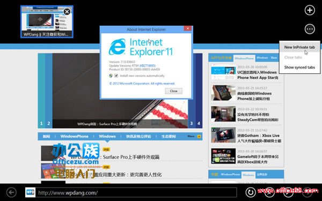
Task: Refresh the page with the reload button
Action: click(251, 192)
